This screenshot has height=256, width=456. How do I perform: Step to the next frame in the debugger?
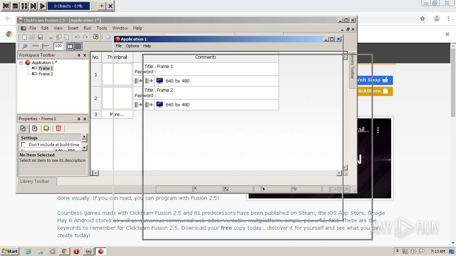pos(33,6)
